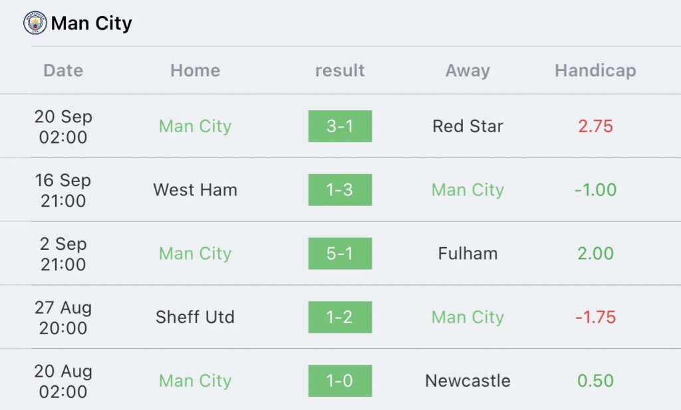Click the -1.75 handicap value
This screenshot has height=410, width=681.
pos(595,318)
